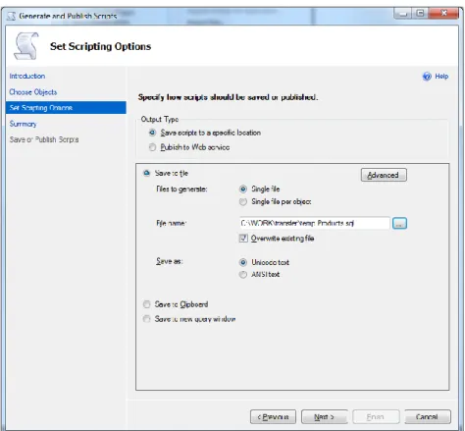Go to the Introduction step
Screen dimensions: 465x431
[x=27, y=76]
